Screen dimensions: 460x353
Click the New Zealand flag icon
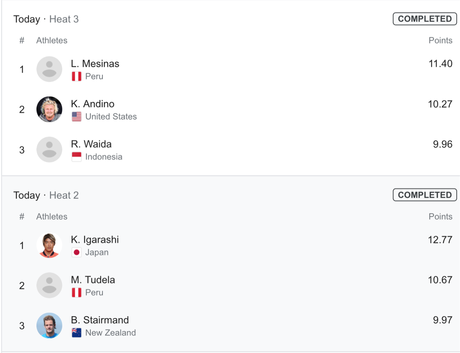(x=76, y=333)
